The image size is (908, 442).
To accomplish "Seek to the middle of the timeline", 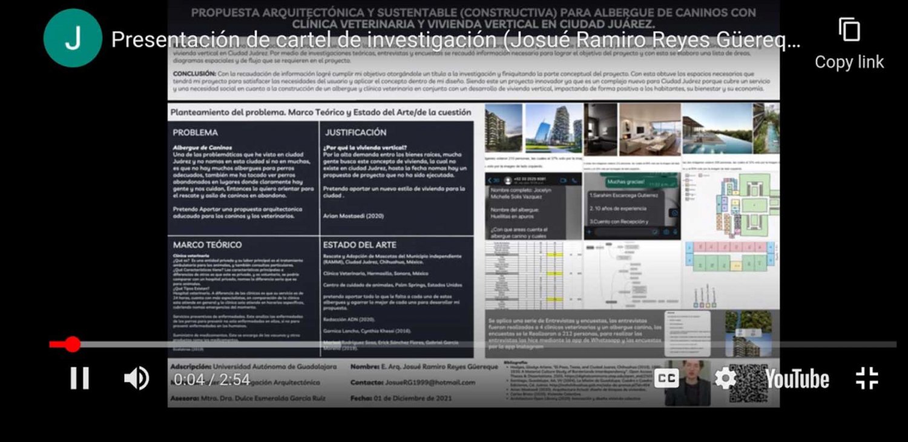I will [473, 345].
